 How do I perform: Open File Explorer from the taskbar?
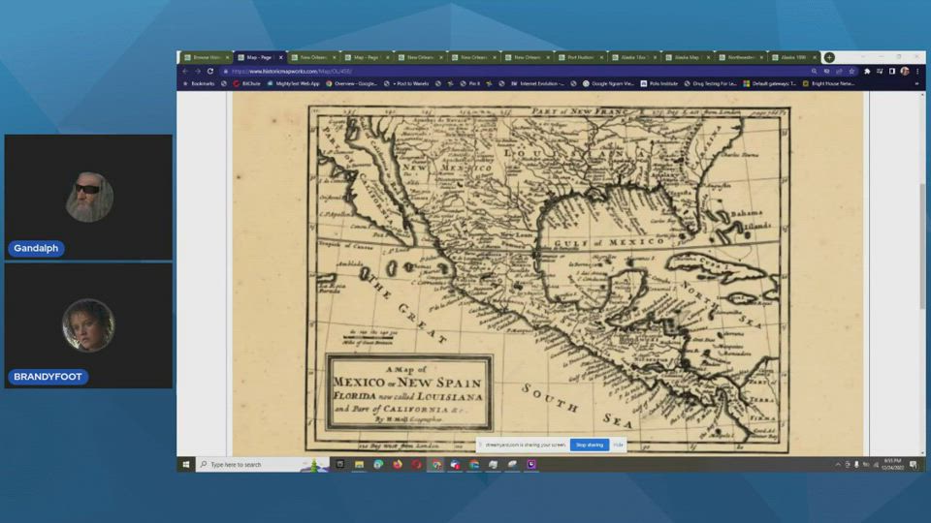pos(359,465)
